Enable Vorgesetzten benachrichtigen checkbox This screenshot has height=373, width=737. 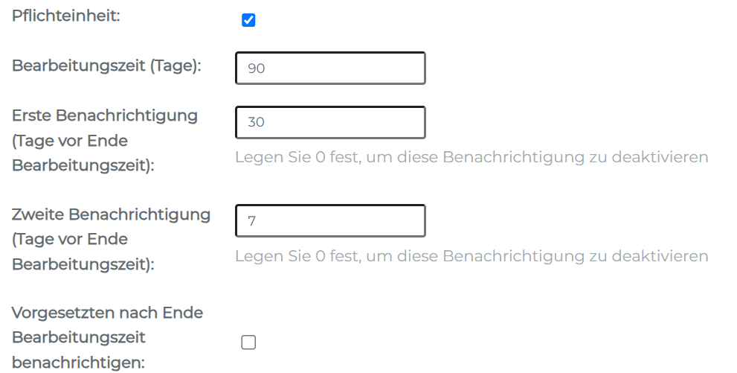(x=248, y=342)
